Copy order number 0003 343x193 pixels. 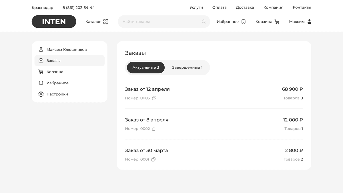click(x=154, y=98)
